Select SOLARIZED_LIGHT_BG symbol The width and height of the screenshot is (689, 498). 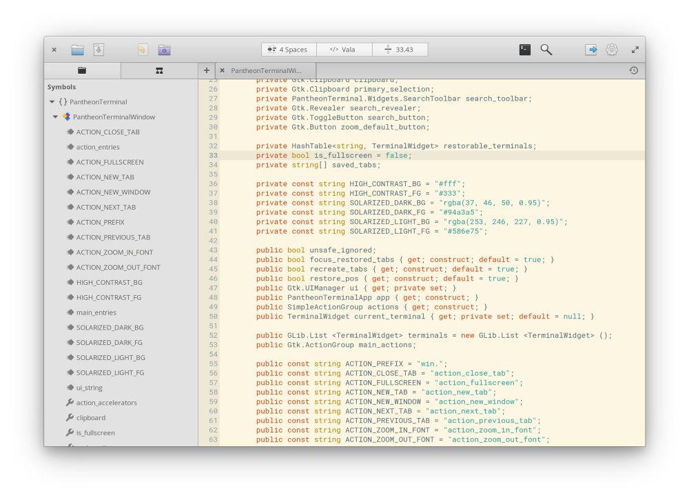pos(111,358)
